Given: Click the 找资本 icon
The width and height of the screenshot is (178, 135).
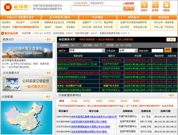Looking at the screenshot, I should [x=144, y=5].
